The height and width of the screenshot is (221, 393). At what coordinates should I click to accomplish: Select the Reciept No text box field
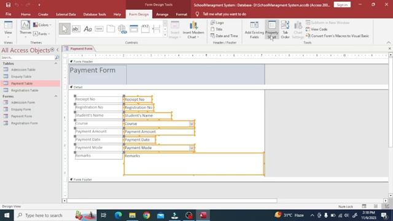138,99
